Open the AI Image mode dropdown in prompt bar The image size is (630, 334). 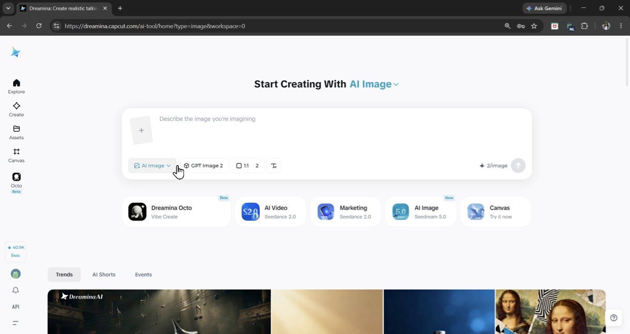coord(152,166)
